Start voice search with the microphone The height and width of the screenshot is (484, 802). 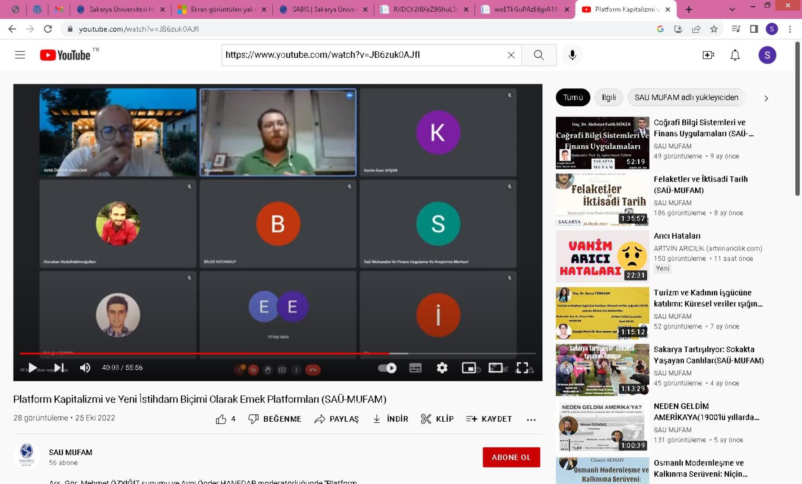coord(572,55)
